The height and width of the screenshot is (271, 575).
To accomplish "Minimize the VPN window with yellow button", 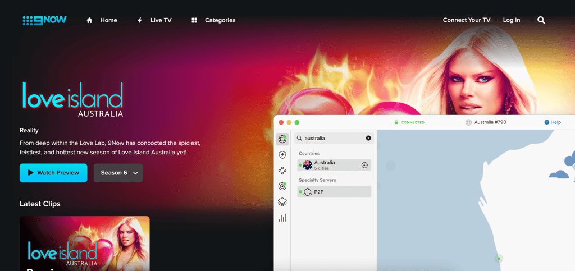I will click(x=289, y=122).
